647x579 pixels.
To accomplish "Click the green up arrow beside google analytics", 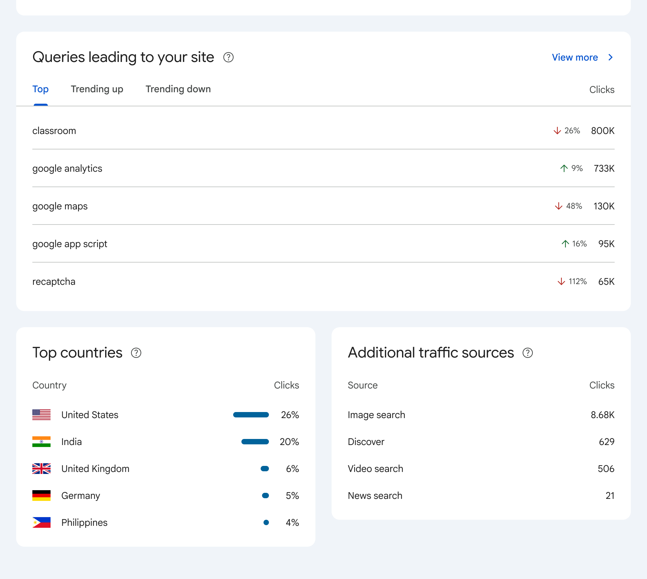I will (x=563, y=168).
